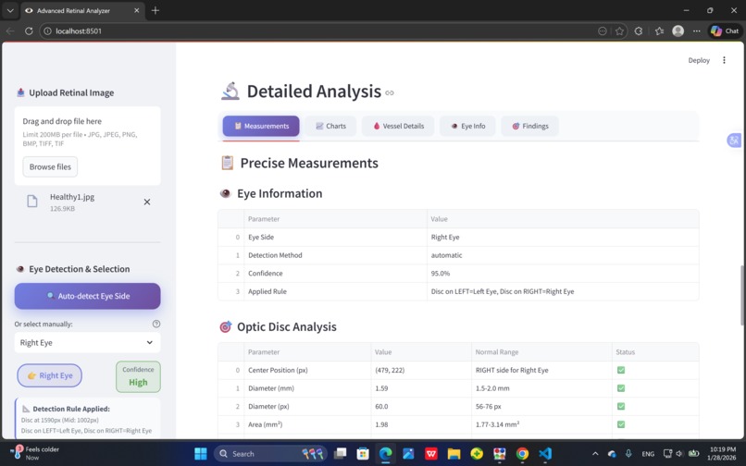Click the ENG language indicator
The width and height of the screenshot is (746, 466).
(648, 454)
